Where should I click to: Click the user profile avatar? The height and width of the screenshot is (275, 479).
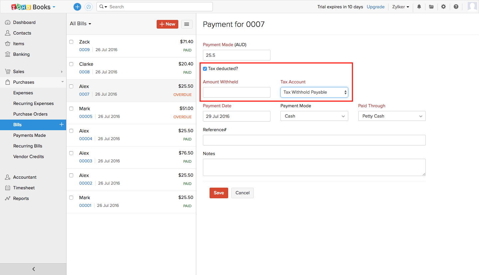point(472,7)
